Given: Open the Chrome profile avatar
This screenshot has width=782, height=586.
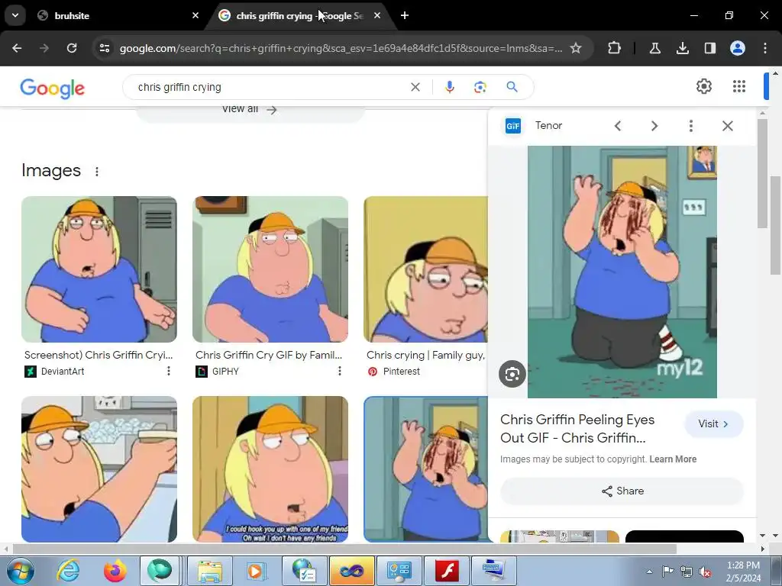Looking at the screenshot, I should [738, 48].
